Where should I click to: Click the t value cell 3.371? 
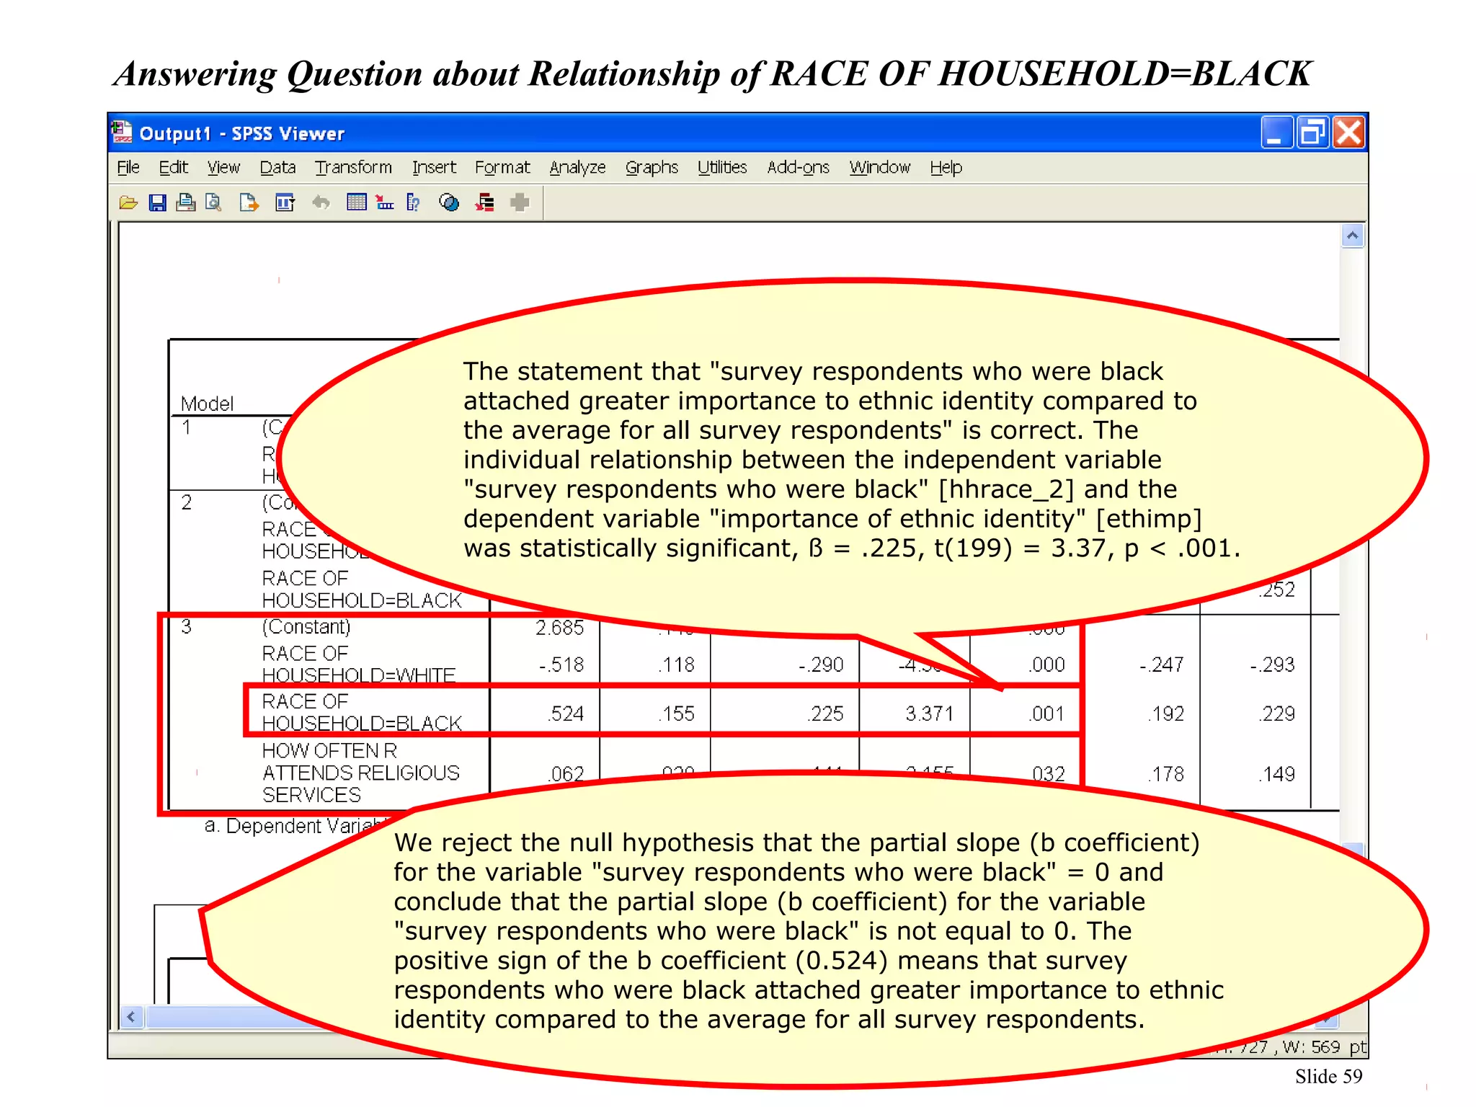(930, 713)
